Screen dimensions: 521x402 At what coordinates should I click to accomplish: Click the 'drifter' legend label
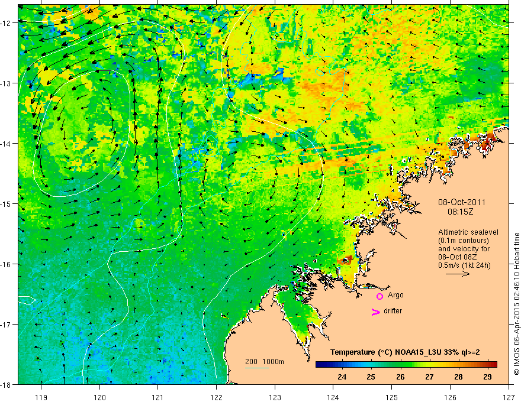393,311
